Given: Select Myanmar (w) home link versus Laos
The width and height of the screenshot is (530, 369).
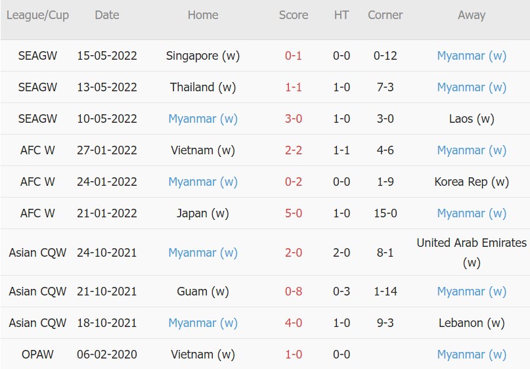Looking at the screenshot, I should pos(203,119).
